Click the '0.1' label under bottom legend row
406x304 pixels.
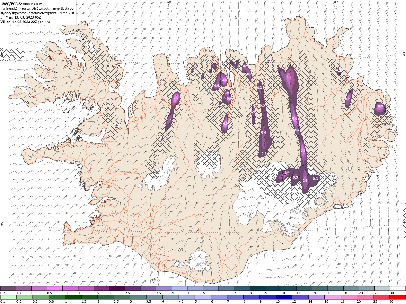(x=3, y=302)
